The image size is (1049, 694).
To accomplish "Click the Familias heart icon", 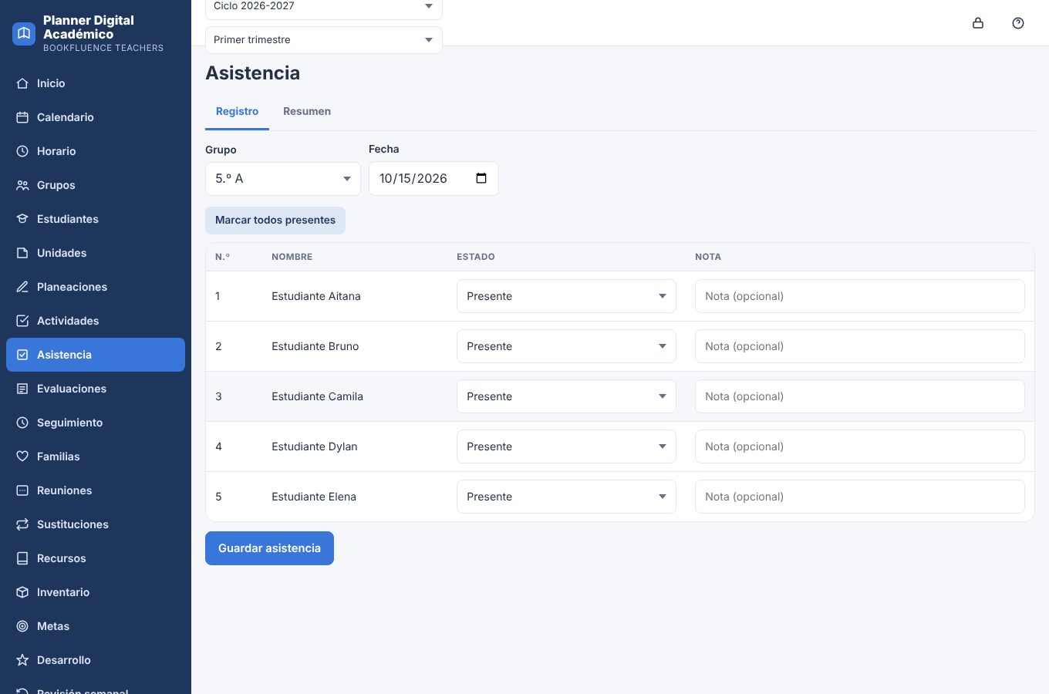I will coord(22,456).
